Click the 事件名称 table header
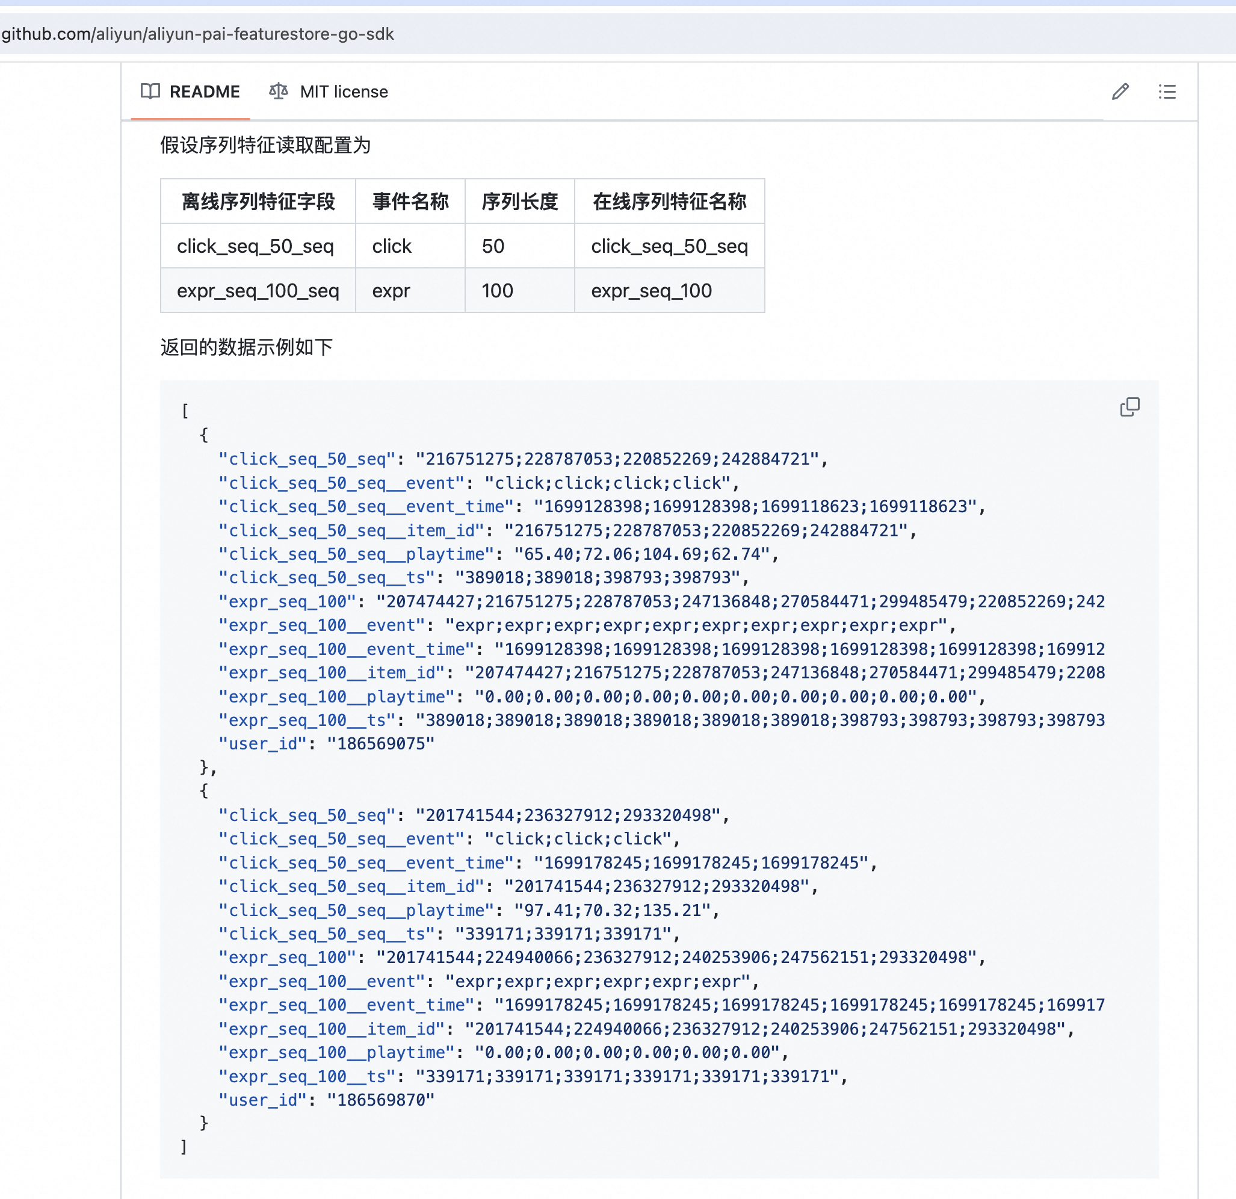 point(410,201)
